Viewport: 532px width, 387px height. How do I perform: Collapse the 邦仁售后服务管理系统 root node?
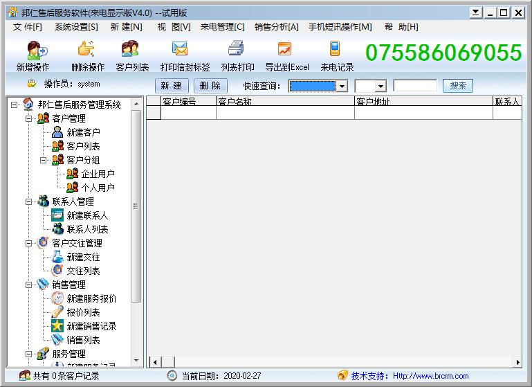[14, 105]
